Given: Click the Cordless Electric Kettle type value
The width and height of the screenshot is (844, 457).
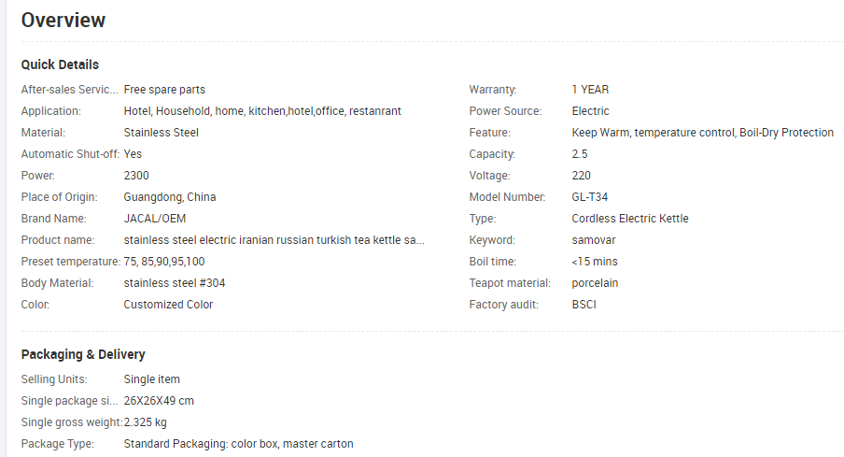Looking at the screenshot, I should coord(630,219).
